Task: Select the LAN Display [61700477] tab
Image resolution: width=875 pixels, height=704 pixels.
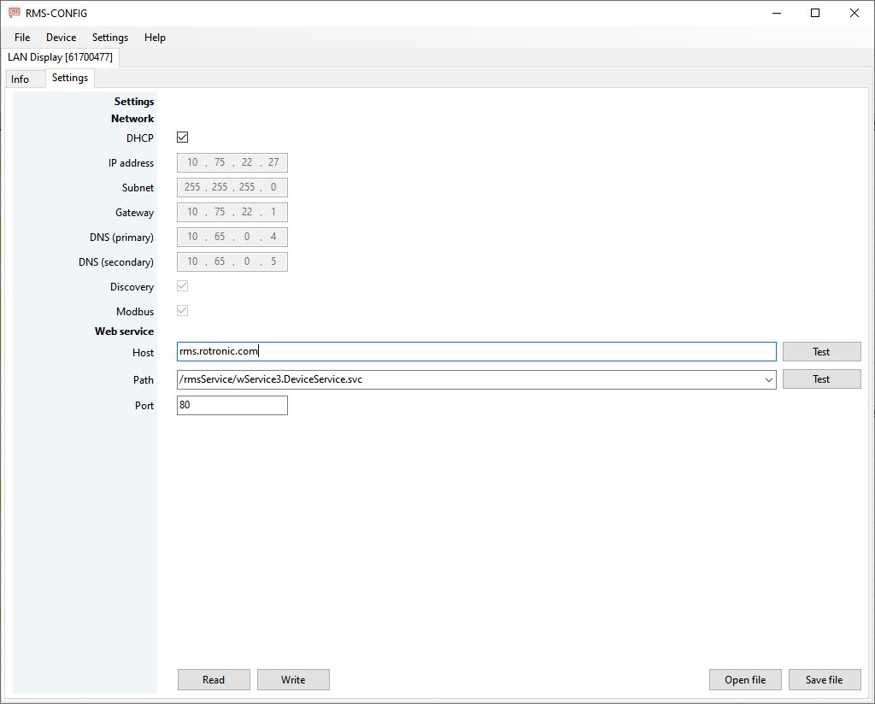Action: (x=61, y=57)
